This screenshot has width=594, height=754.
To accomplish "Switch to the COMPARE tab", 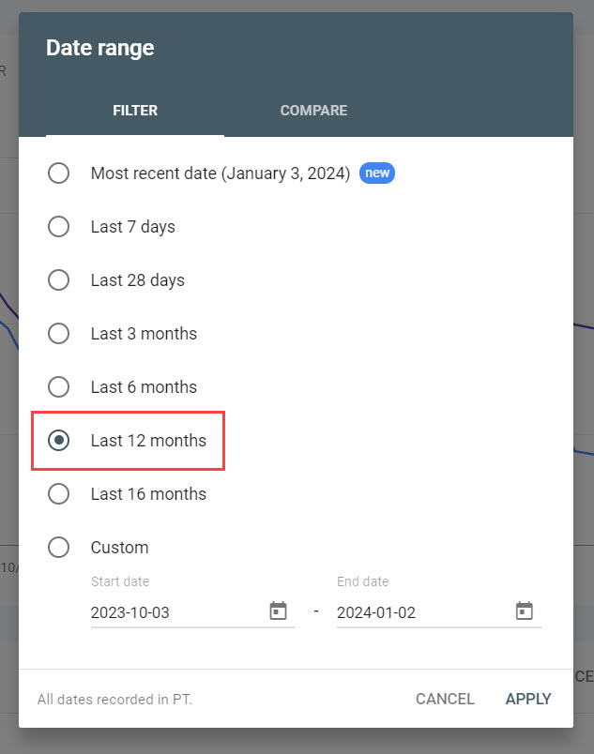I will coord(313,110).
